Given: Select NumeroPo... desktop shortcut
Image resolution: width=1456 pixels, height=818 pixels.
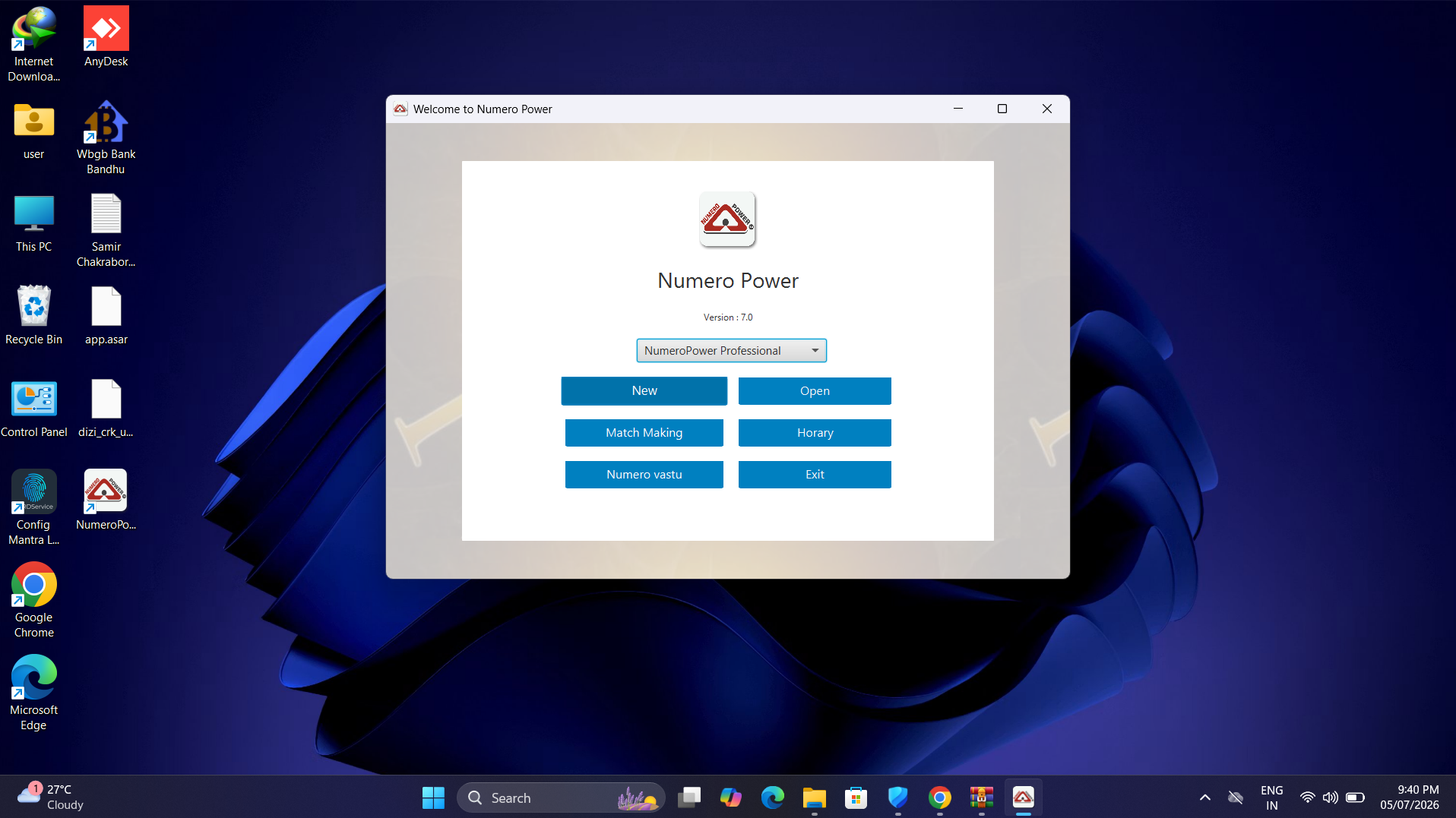Looking at the screenshot, I should 106,500.
